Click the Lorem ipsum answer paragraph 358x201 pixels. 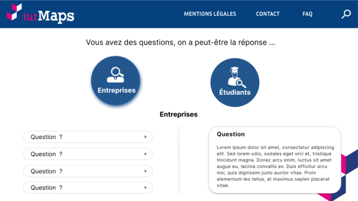tap(275, 166)
